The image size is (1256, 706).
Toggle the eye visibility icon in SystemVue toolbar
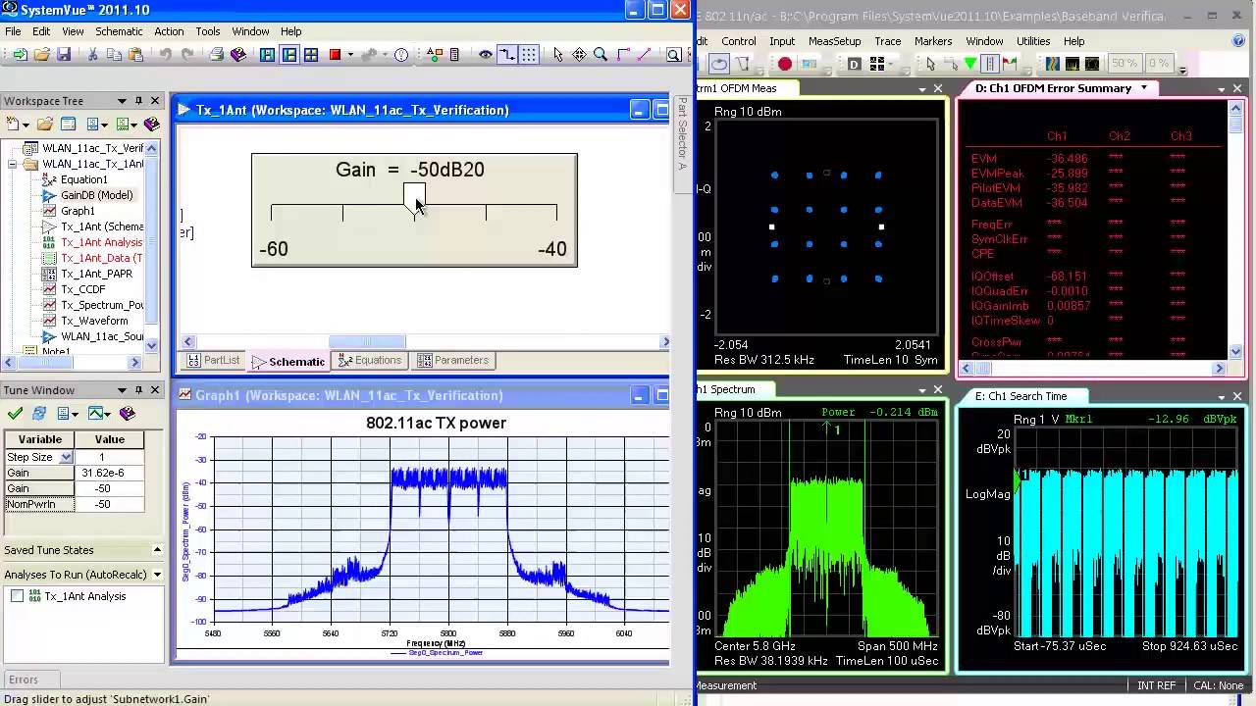point(486,55)
